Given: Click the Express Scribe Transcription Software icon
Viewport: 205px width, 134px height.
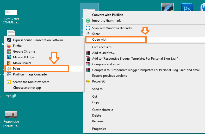Looking at the screenshot, I should [x=9, y=40].
